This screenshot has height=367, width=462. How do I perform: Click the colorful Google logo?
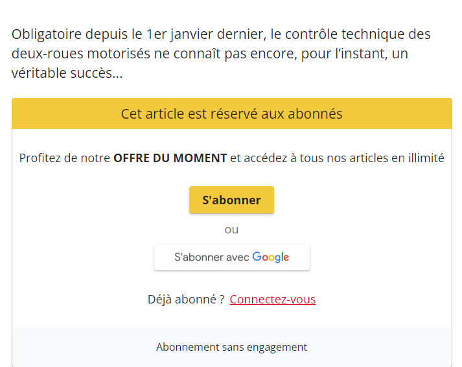(270, 257)
